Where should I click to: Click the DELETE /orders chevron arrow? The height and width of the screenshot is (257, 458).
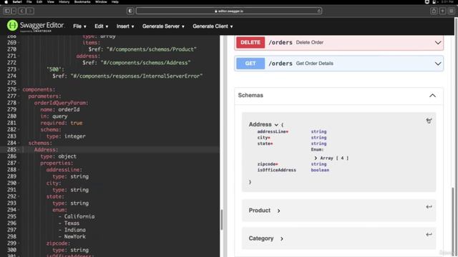[438, 43]
